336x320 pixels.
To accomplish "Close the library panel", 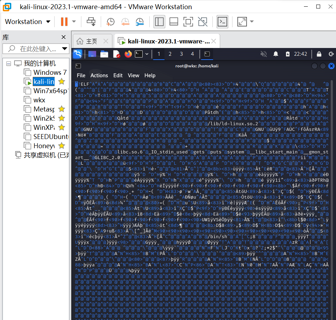I will coord(63,37).
